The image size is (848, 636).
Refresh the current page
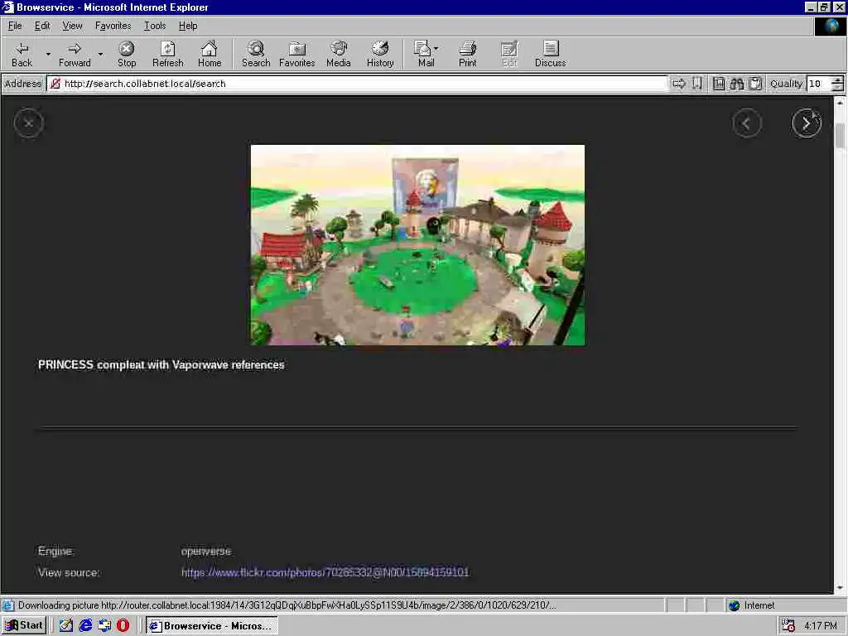pos(167,54)
